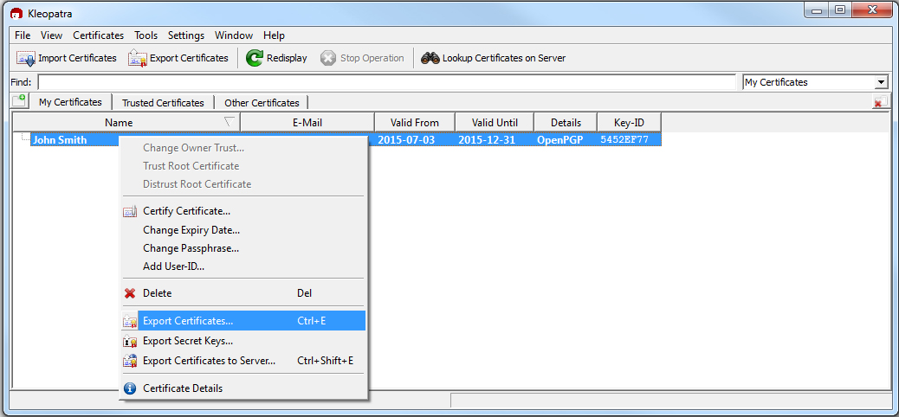Sort by the Valid Until column header
The width and height of the screenshot is (899, 417).
point(495,123)
